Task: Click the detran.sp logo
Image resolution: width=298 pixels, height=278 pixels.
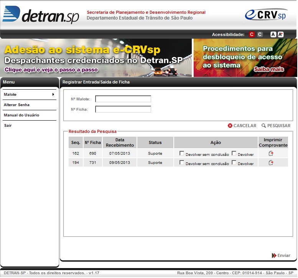Action: point(41,15)
